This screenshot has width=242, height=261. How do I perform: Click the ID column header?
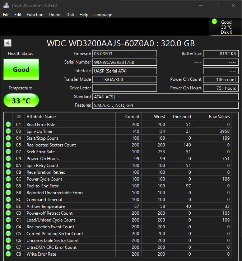(18, 117)
